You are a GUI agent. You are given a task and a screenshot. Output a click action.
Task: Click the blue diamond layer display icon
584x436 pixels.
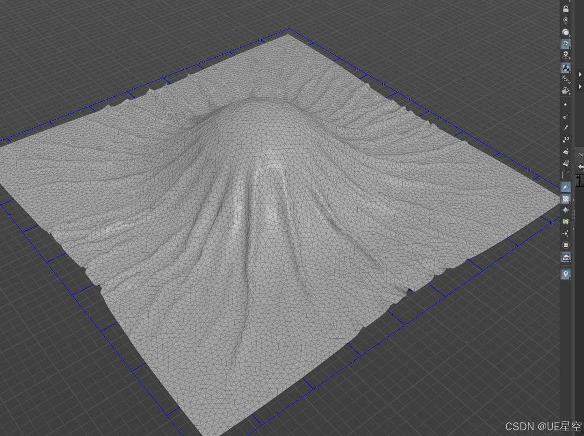pos(566,210)
